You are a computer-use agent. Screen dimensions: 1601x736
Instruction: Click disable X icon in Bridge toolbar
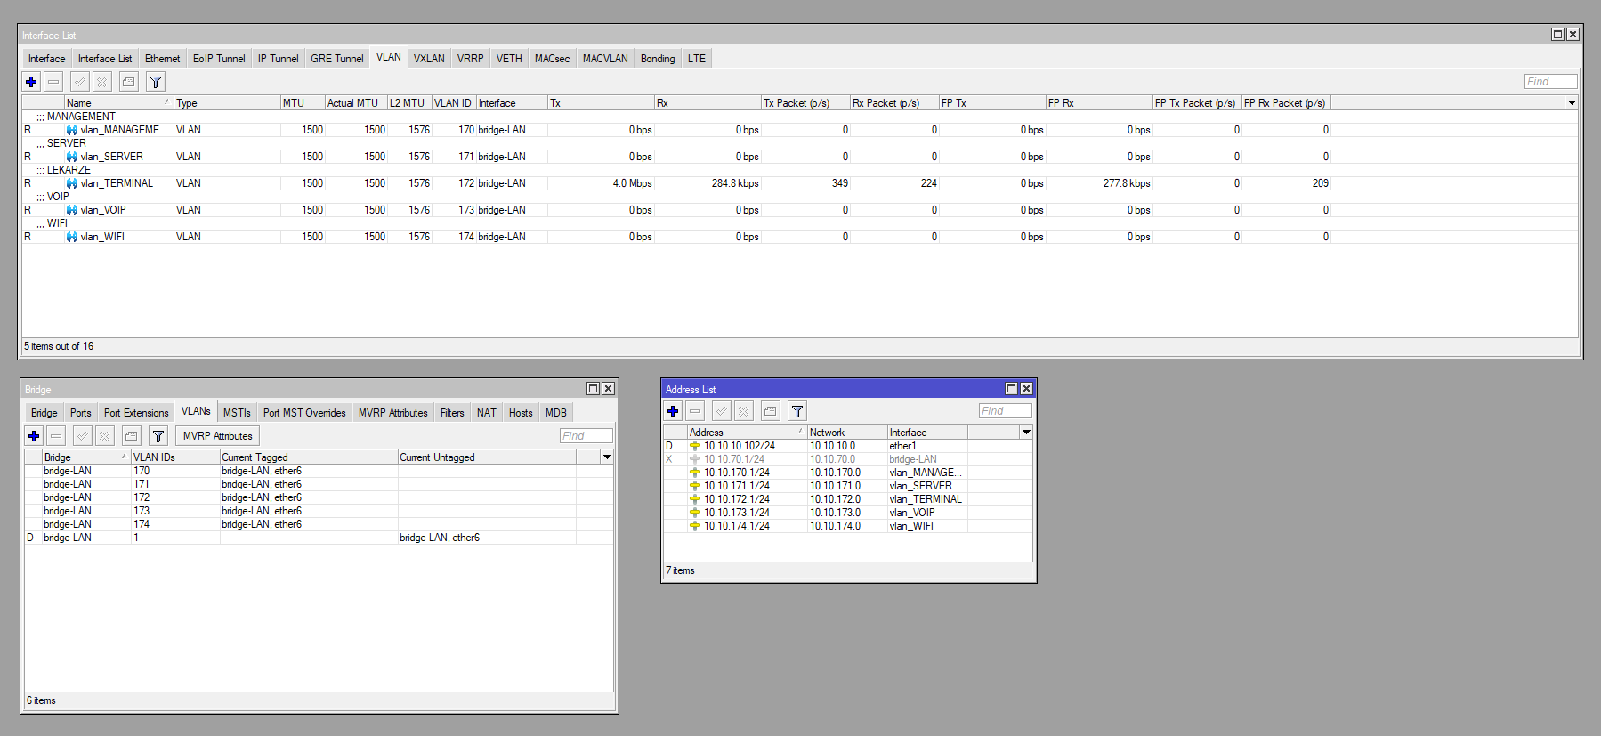coord(105,436)
